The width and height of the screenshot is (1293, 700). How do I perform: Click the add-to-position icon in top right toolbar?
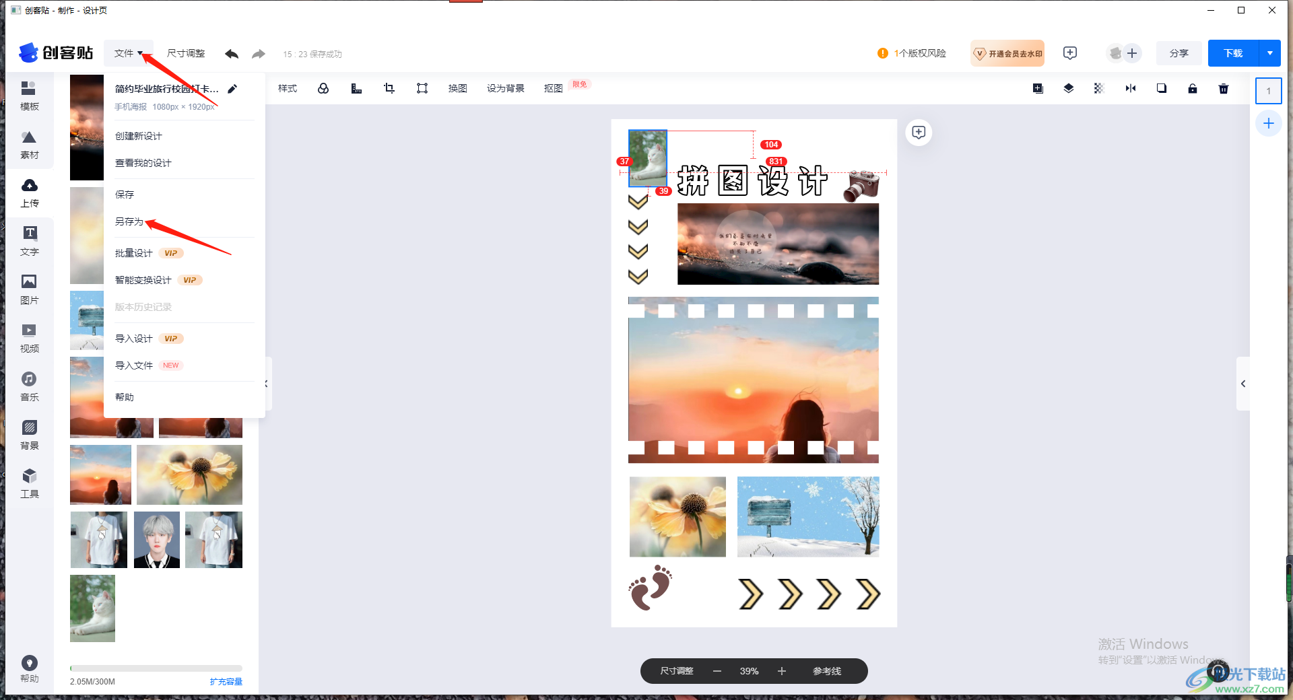coord(1038,88)
